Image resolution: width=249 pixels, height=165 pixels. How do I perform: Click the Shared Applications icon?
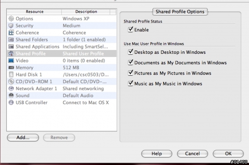[11, 46]
